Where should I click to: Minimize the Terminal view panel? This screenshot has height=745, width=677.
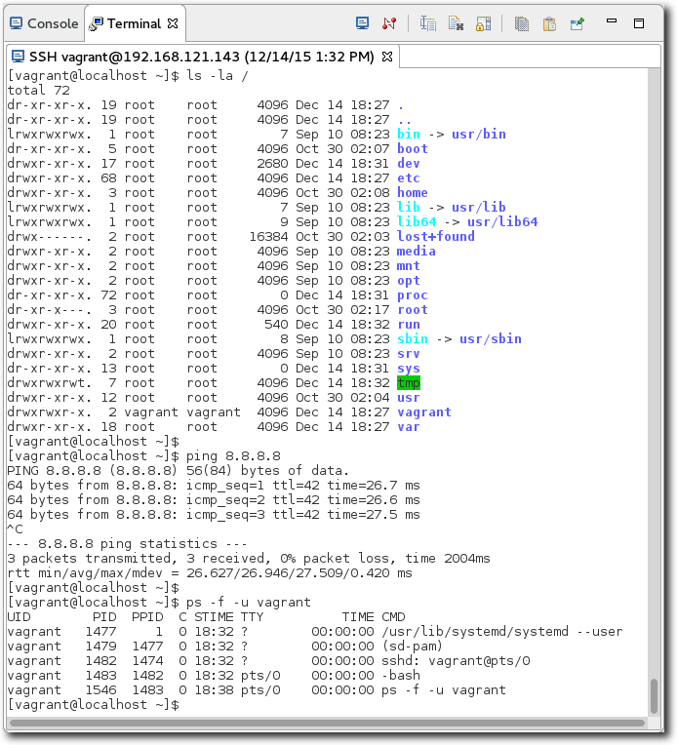(611, 21)
